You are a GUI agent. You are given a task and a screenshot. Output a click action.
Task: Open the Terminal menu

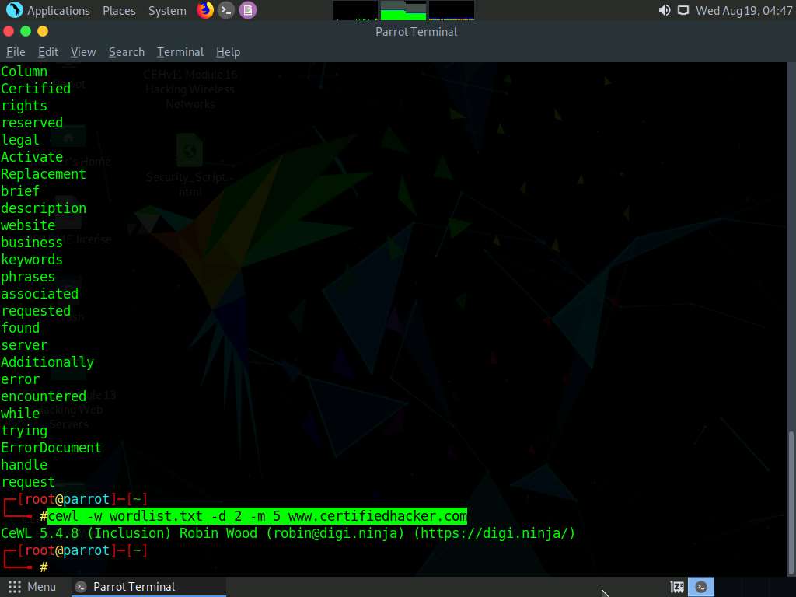[180, 52]
